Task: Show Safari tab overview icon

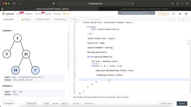Action: [187, 4]
